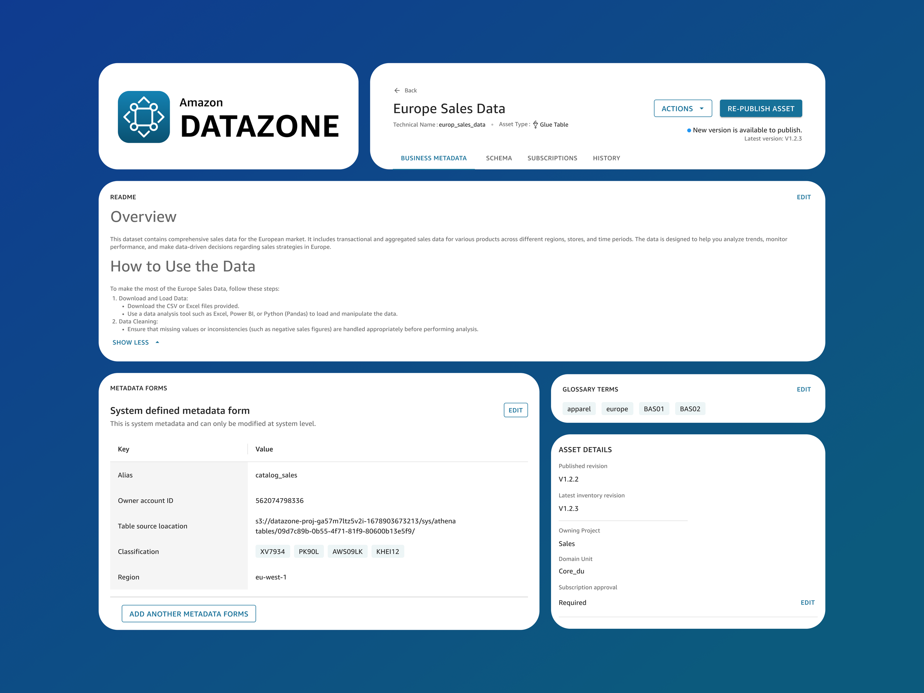The width and height of the screenshot is (924, 693).
Task: Open the ACTIONS dropdown
Action: tap(683, 109)
